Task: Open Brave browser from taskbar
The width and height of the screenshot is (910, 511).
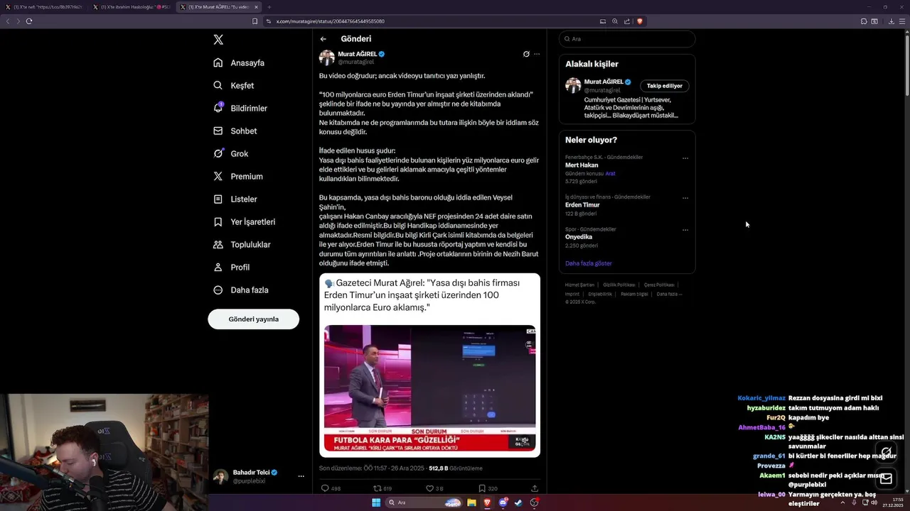Action: point(487,502)
